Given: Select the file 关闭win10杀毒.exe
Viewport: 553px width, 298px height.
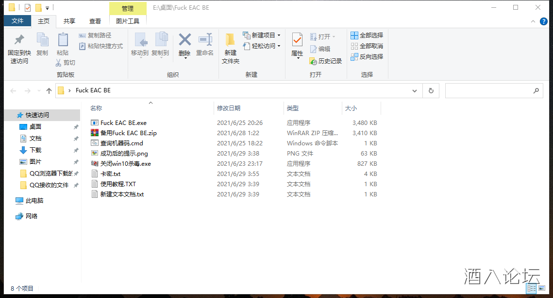Looking at the screenshot, I should point(126,164).
